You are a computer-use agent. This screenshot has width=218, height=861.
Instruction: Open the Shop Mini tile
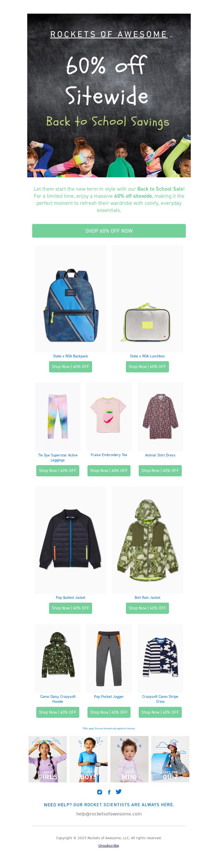pos(129,759)
